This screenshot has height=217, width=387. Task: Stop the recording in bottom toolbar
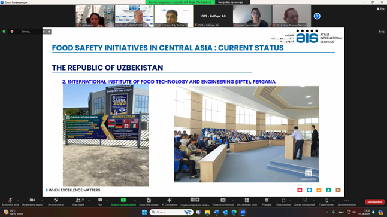tap(198, 200)
